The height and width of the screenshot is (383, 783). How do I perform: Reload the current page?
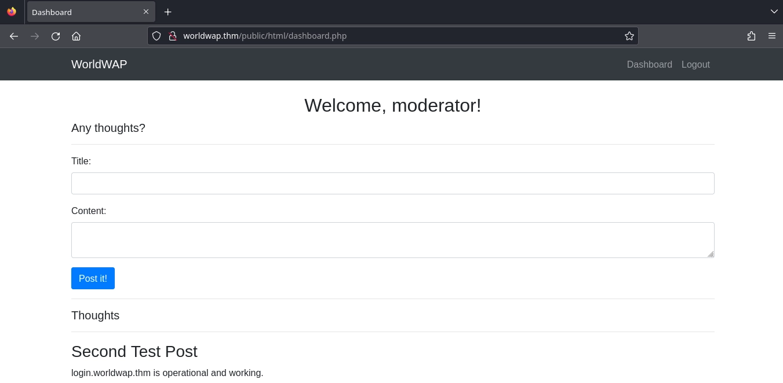56,36
